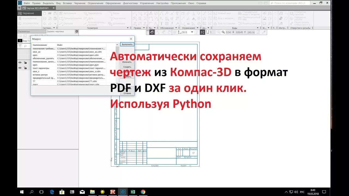Toggle visibility eye of first layer

click(20, 62)
